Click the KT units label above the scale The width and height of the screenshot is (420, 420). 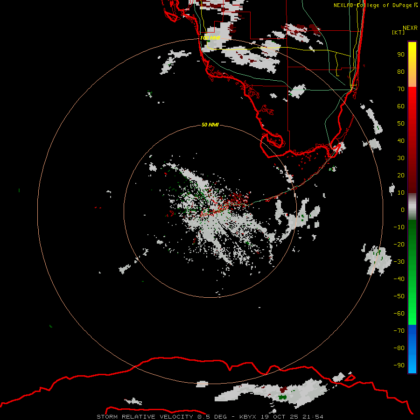coord(399,32)
